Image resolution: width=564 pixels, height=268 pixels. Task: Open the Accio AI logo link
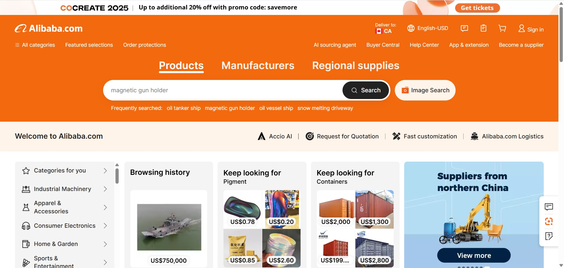[x=261, y=136]
